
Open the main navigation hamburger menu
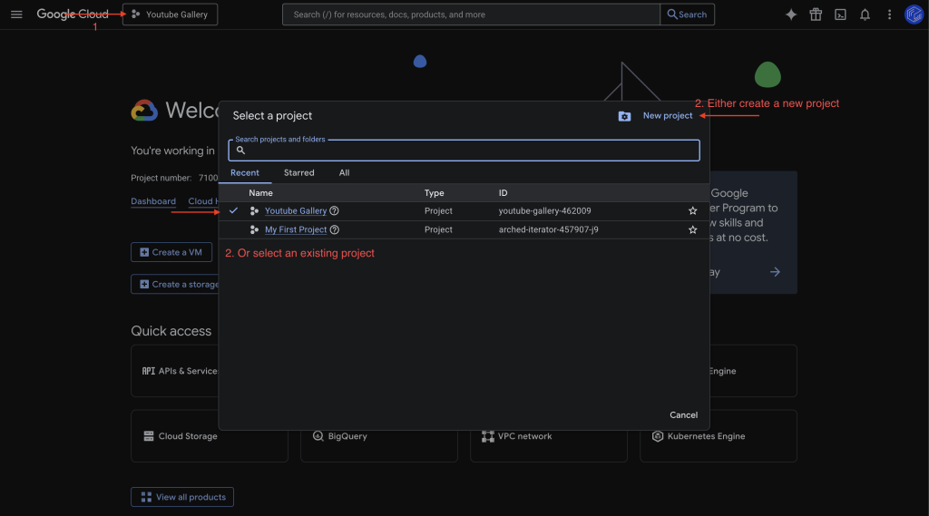(16, 15)
